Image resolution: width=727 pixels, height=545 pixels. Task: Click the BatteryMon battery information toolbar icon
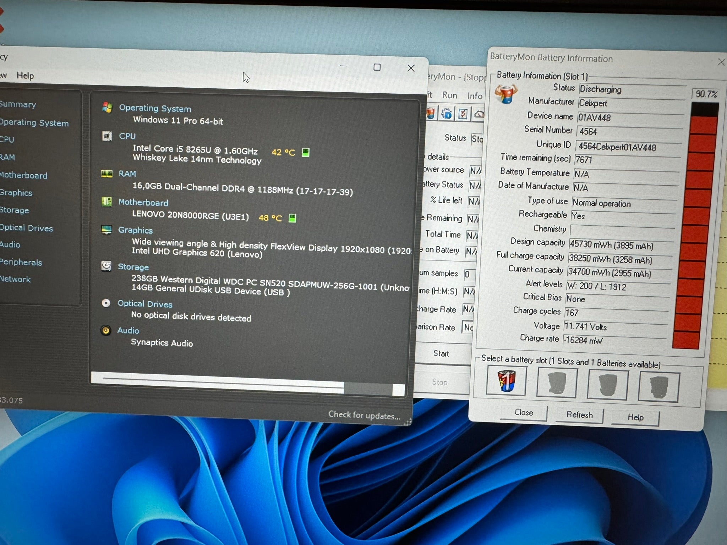[x=430, y=114]
